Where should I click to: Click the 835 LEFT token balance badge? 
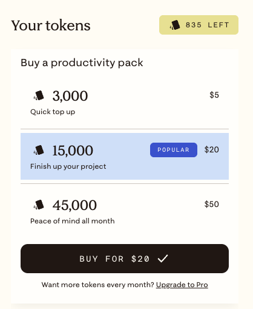click(x=199, y=25)
